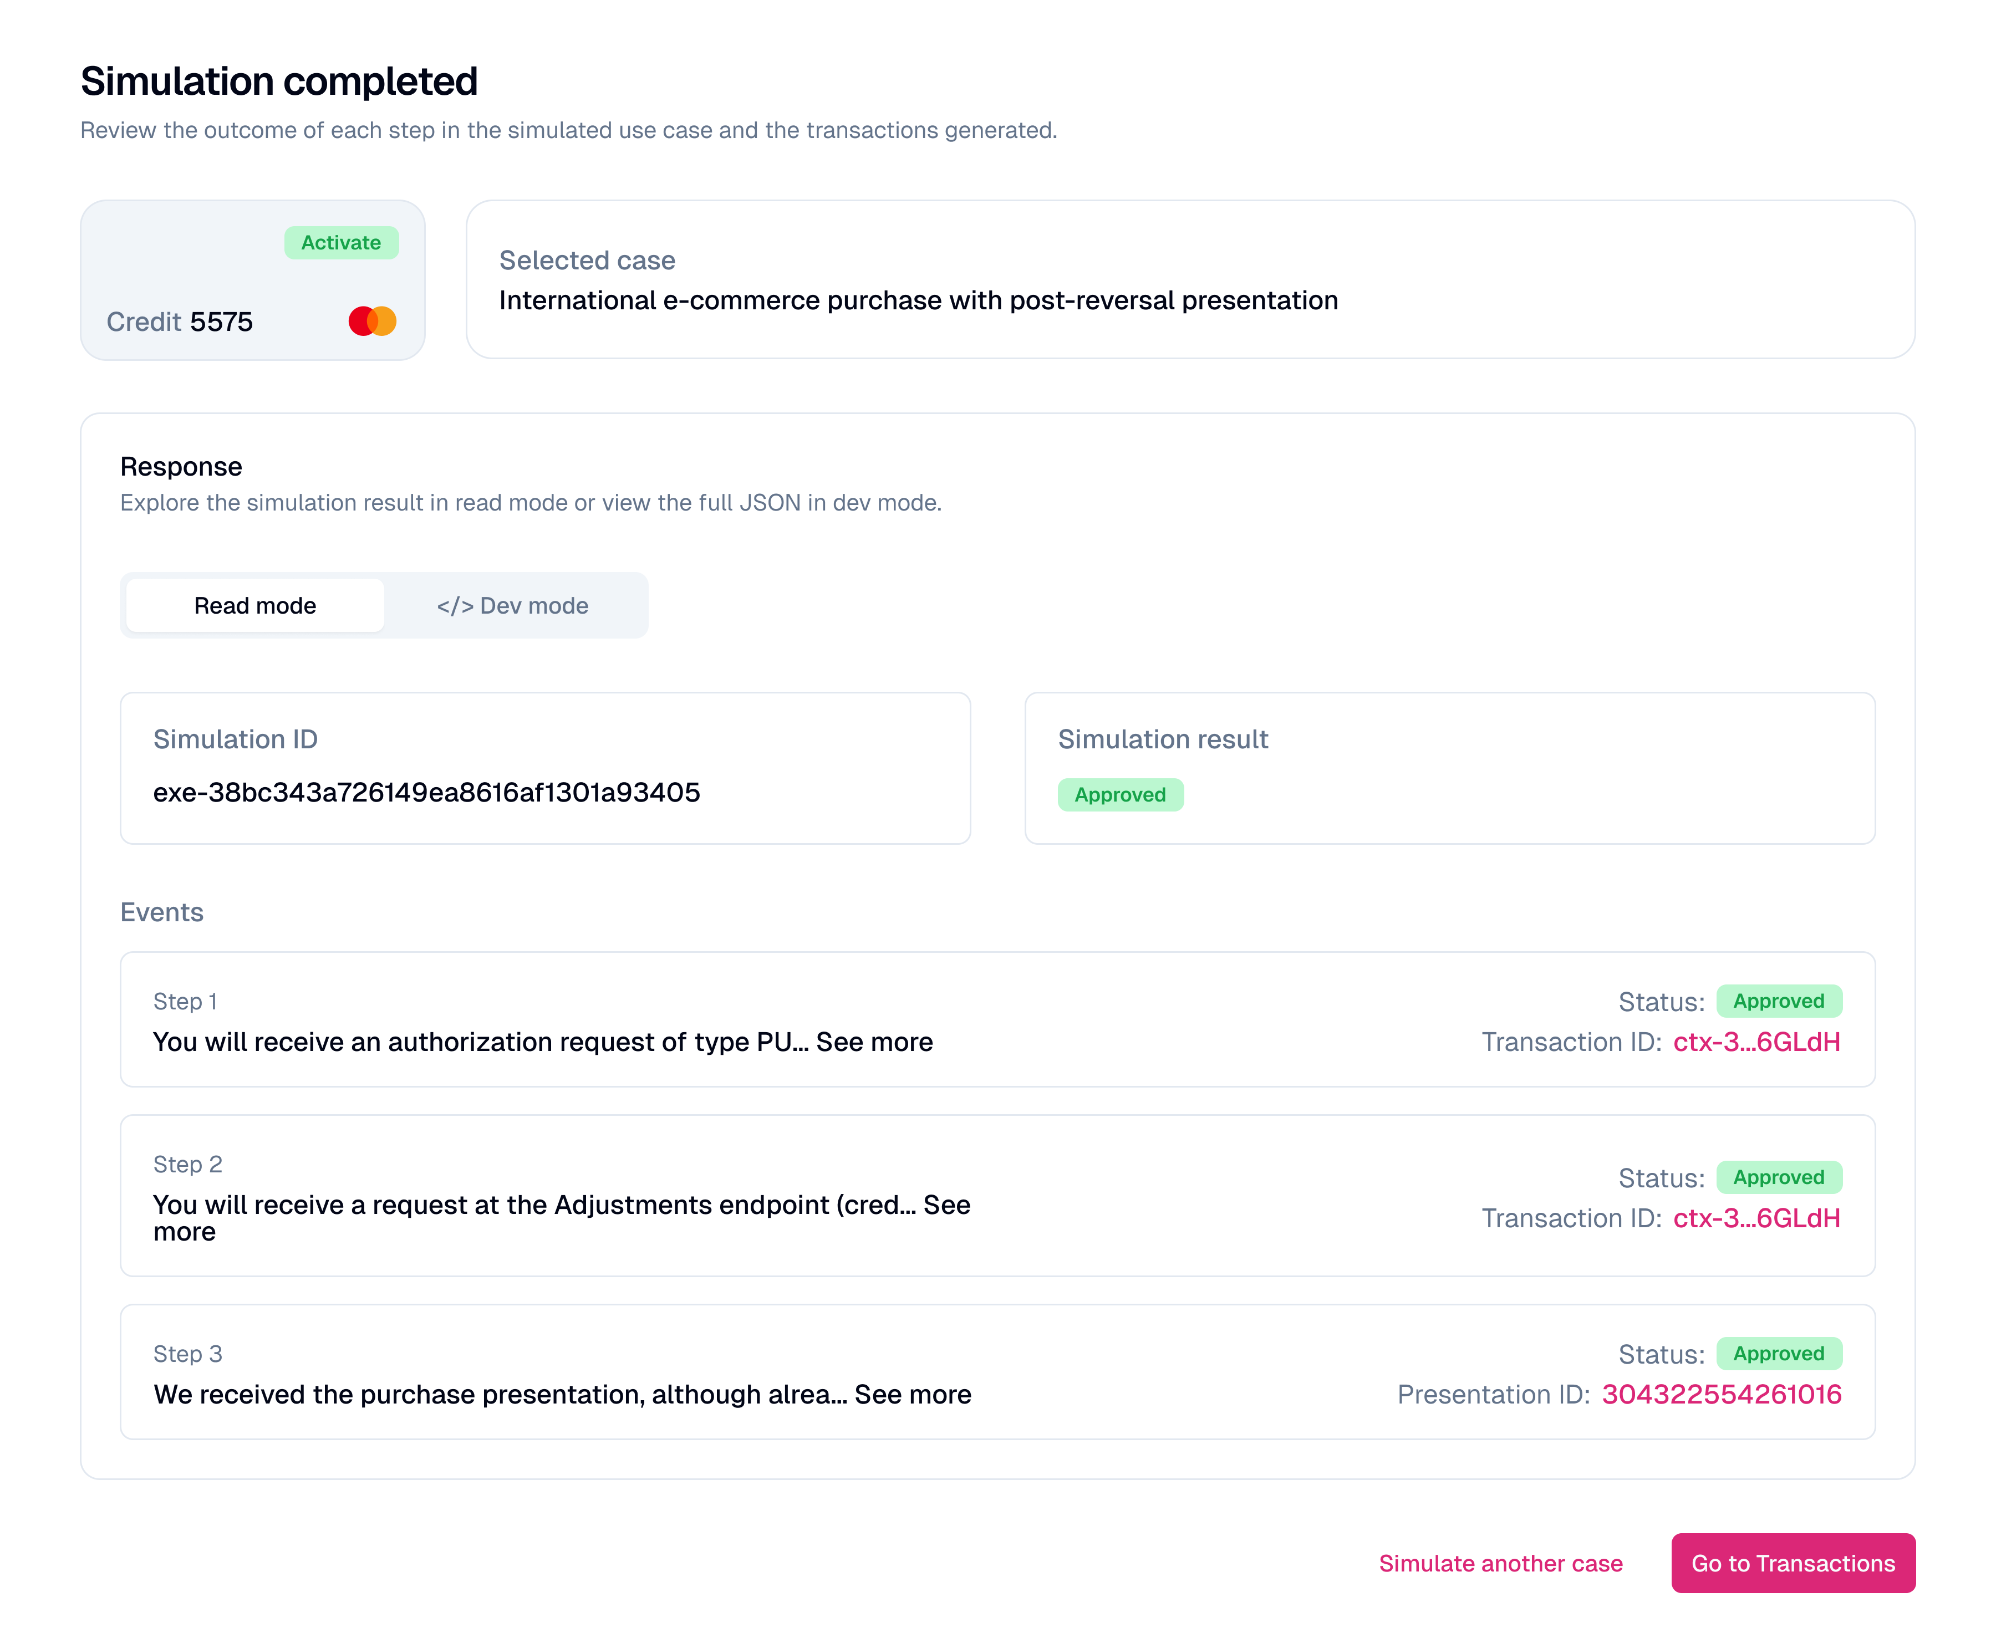Open Step 1 transaction ID ctx-3...6GLdH link
Screen dimensions: 1996x1633
click(1756, 1042)
